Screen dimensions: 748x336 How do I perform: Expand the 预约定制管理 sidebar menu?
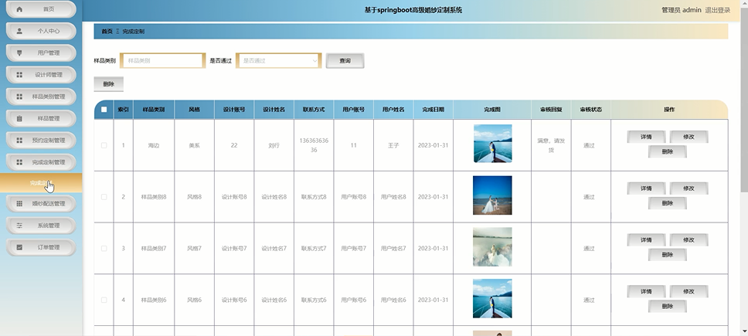click(41, 141)
